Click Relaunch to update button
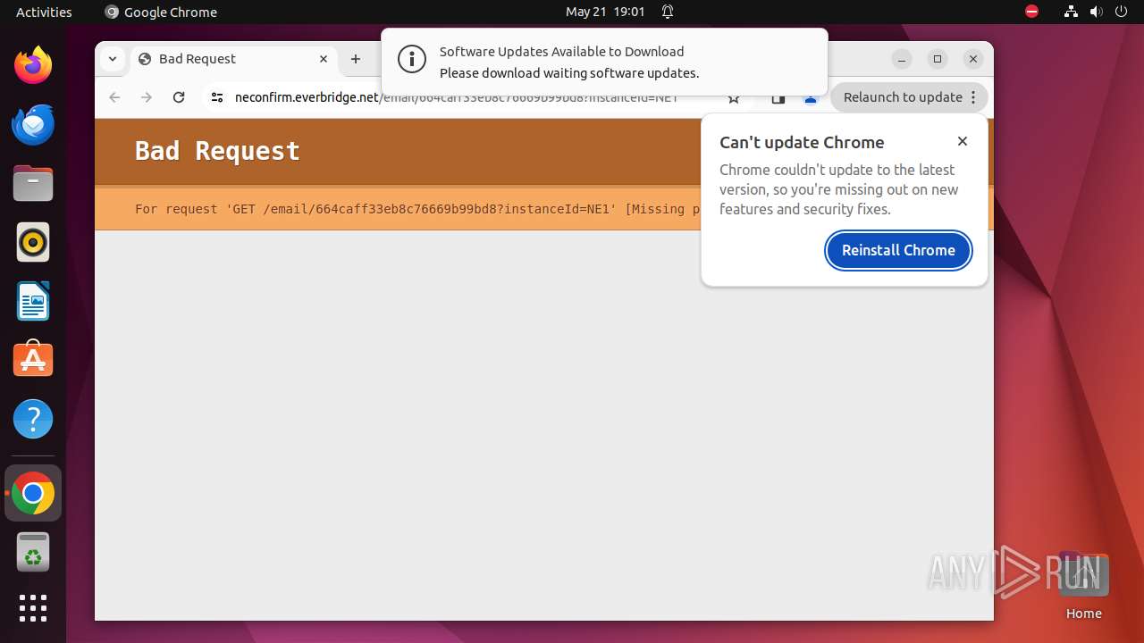Screen dimensions: 1144x643 click(x=909, y=97)
